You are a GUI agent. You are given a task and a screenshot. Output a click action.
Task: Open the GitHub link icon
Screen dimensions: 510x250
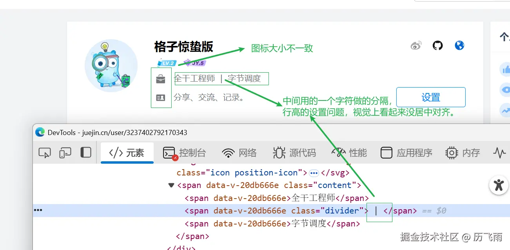click(x=437, y=46)
